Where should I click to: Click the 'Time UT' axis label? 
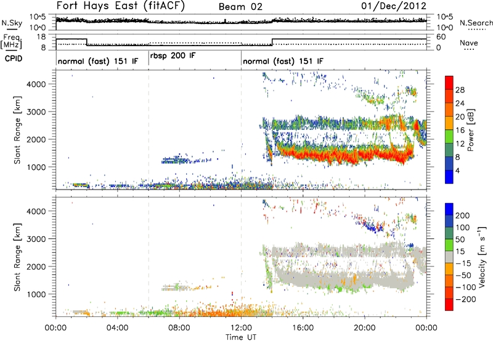coord(241,337)
